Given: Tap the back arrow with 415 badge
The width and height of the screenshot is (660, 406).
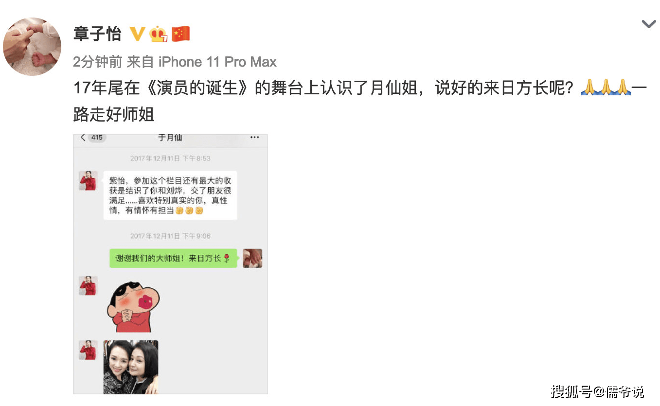Looking at the screenshot, I should pyautogui.click(x=92, y=138).
